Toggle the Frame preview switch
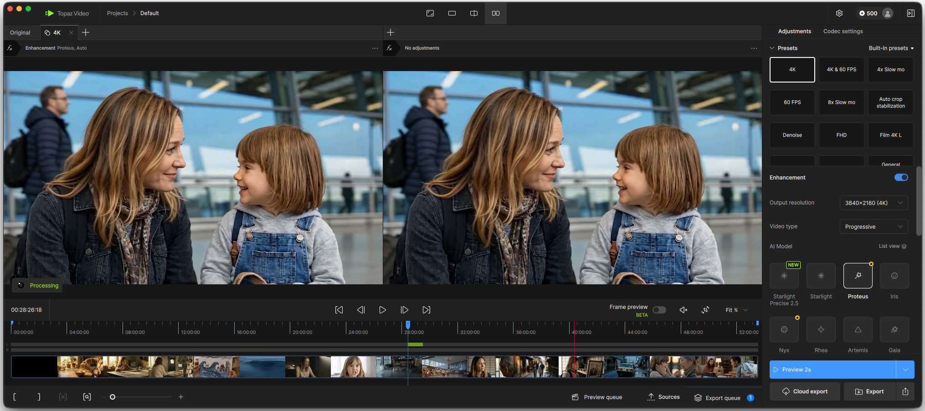925x411 pixels. pos(659,310)
